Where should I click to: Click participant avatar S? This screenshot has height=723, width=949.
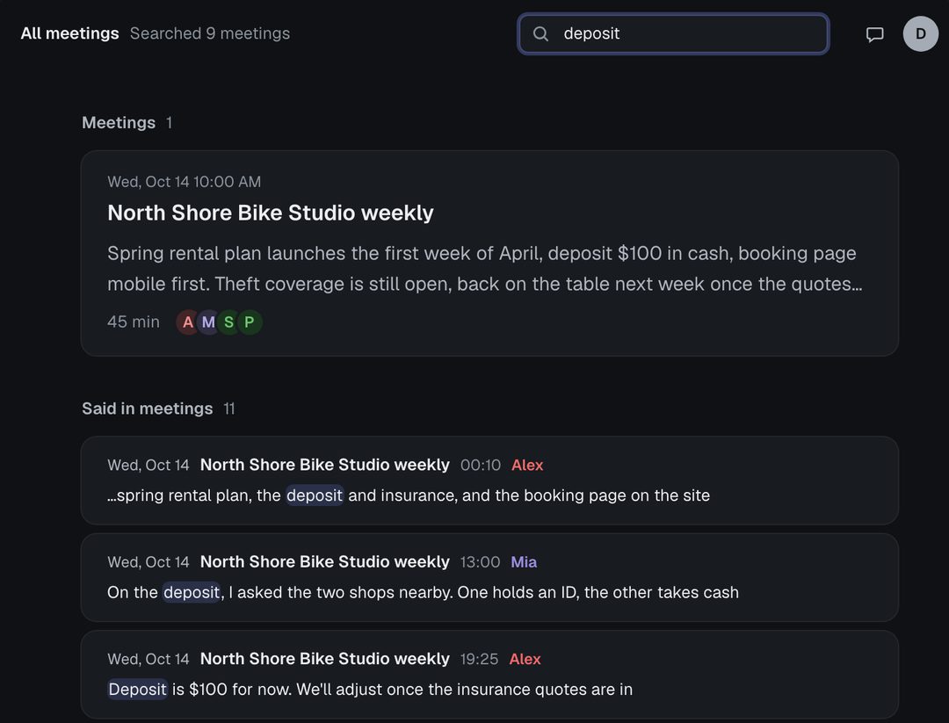228,322
